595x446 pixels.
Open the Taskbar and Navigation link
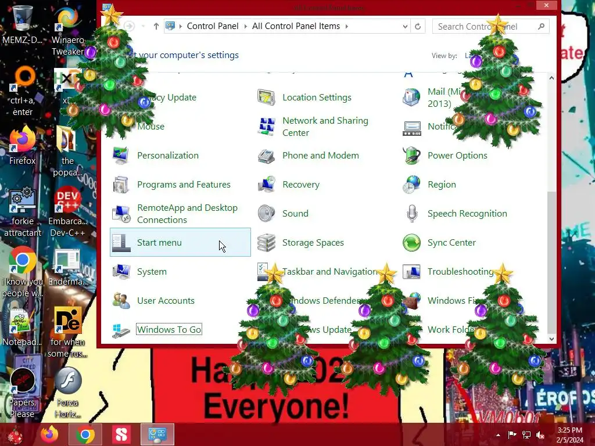[x=329, y=272]
